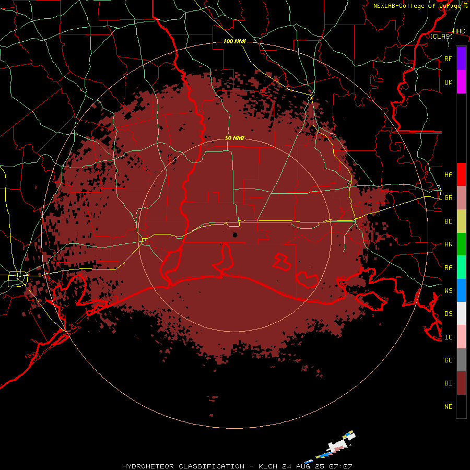Click the HR legend label
Screen dimensions: 470x470
pos(448,244)
